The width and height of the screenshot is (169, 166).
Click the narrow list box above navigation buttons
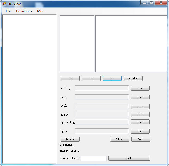click(77, 44)
